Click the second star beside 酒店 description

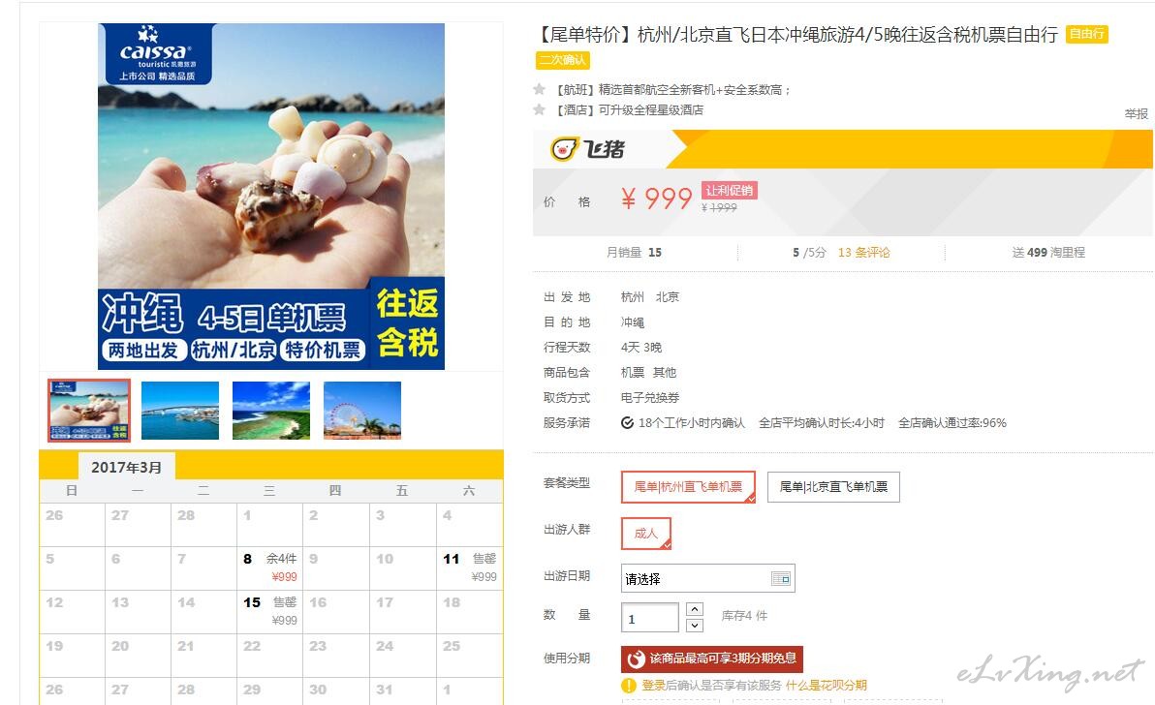tap(539, 109)
